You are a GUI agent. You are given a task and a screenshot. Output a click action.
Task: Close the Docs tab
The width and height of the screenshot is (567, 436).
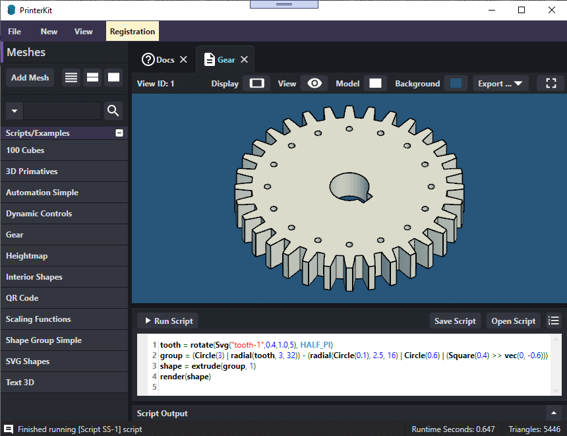point(184,60)
